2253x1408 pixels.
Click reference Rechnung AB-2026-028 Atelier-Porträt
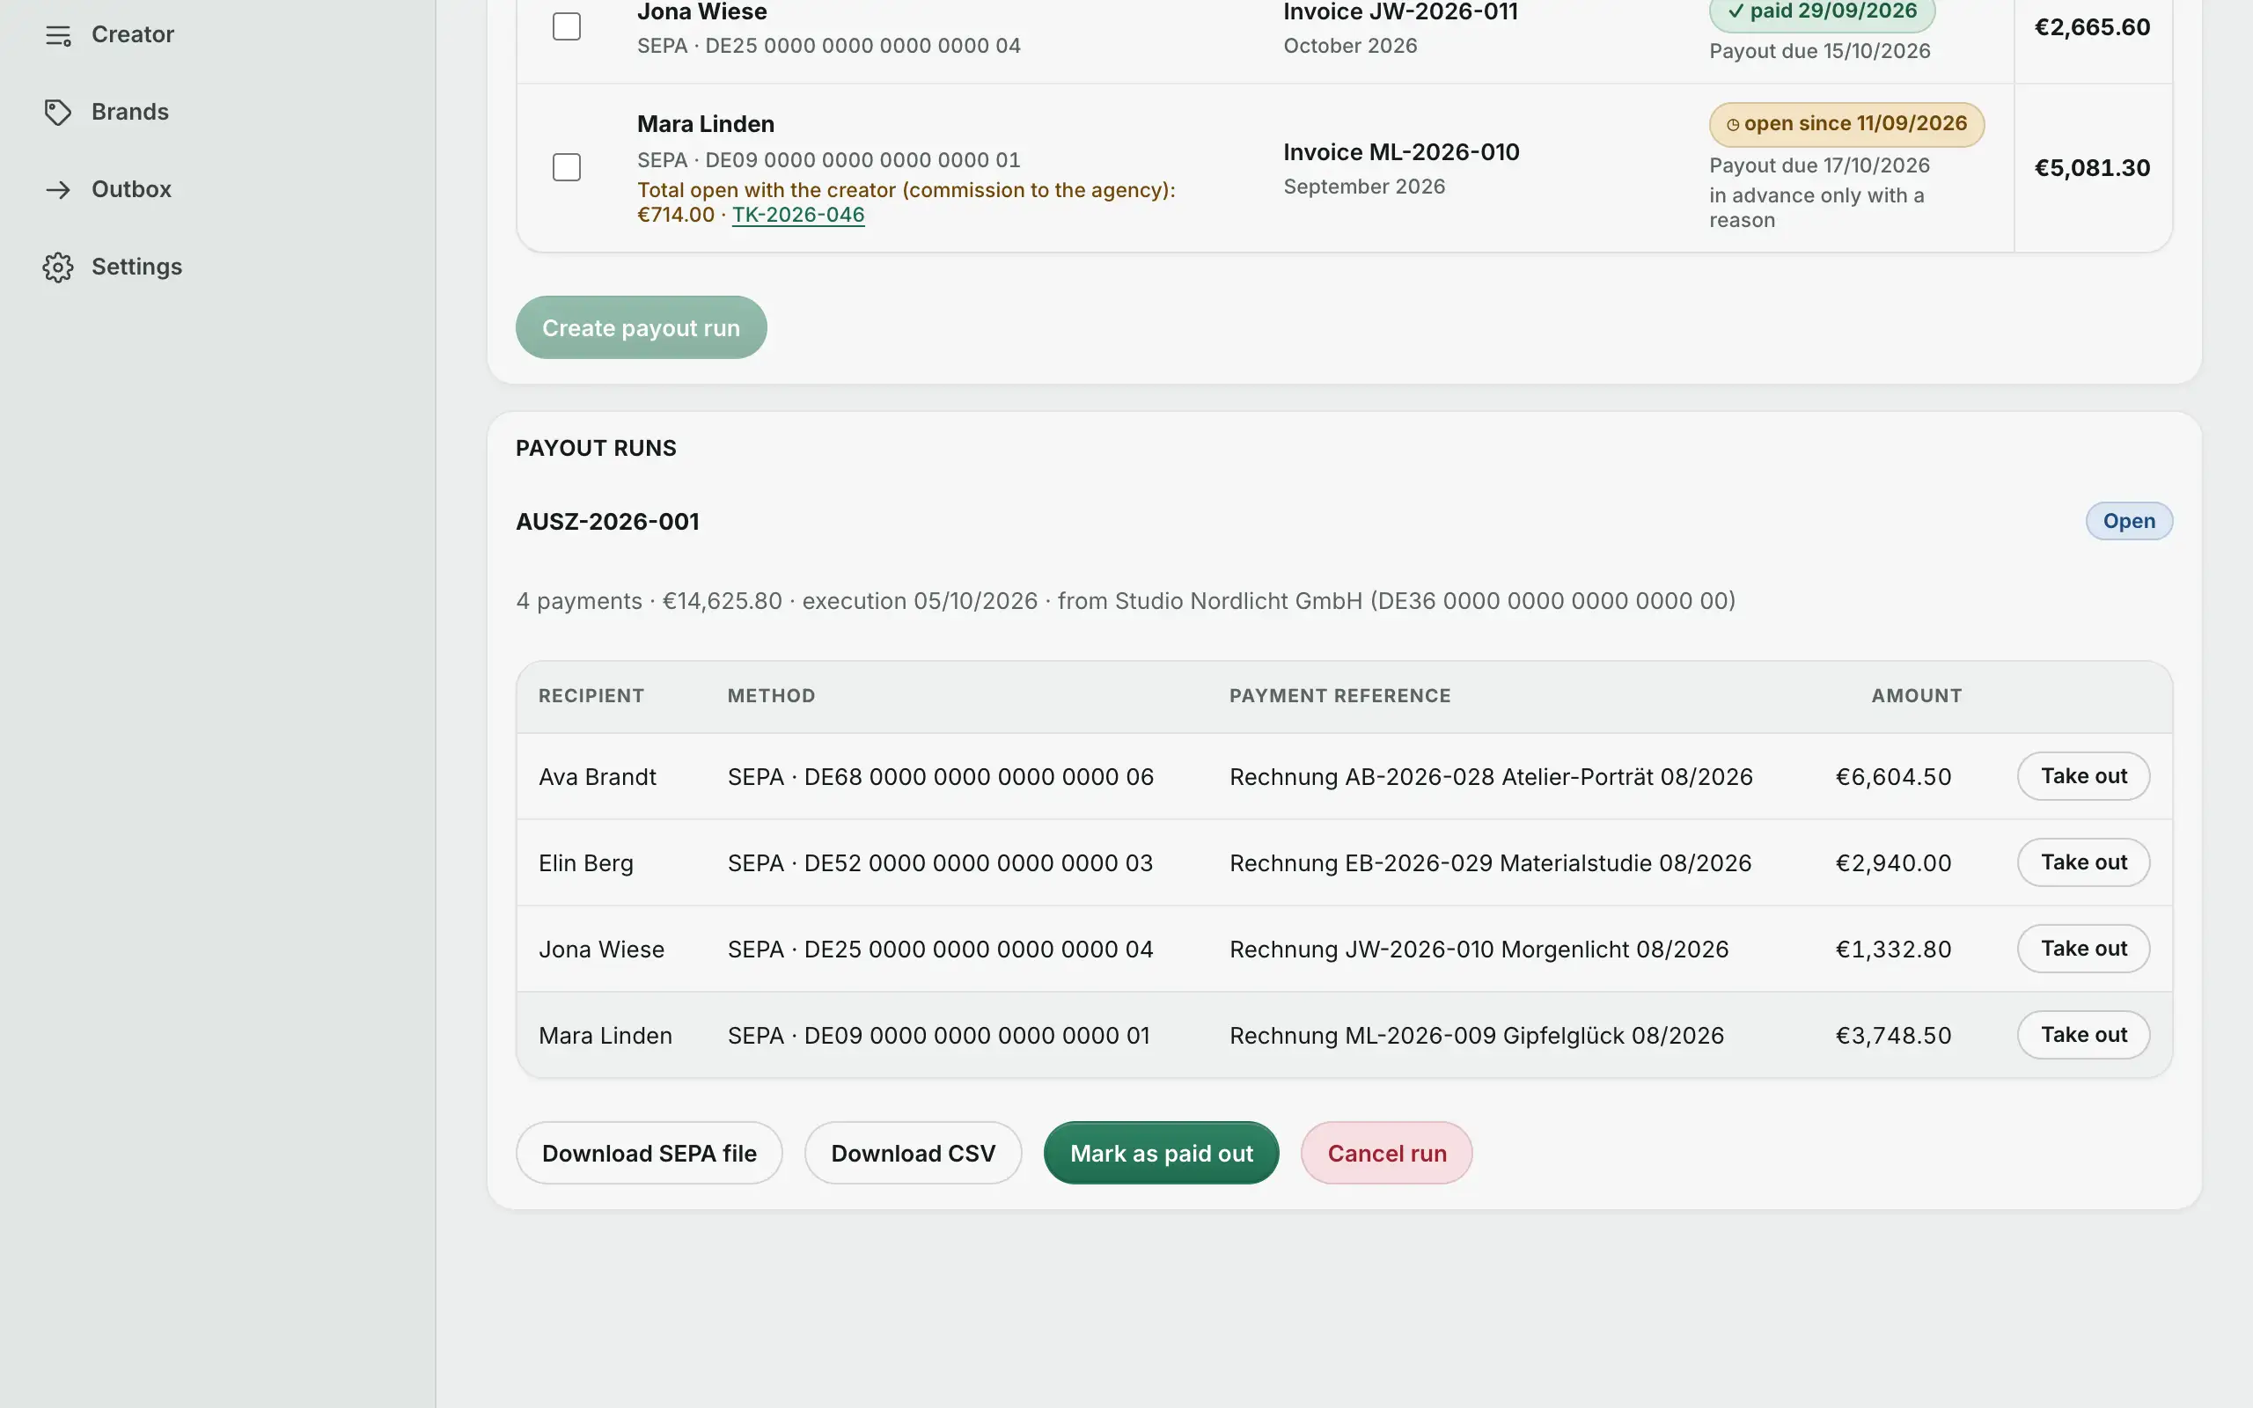[x=1491, y=777]
